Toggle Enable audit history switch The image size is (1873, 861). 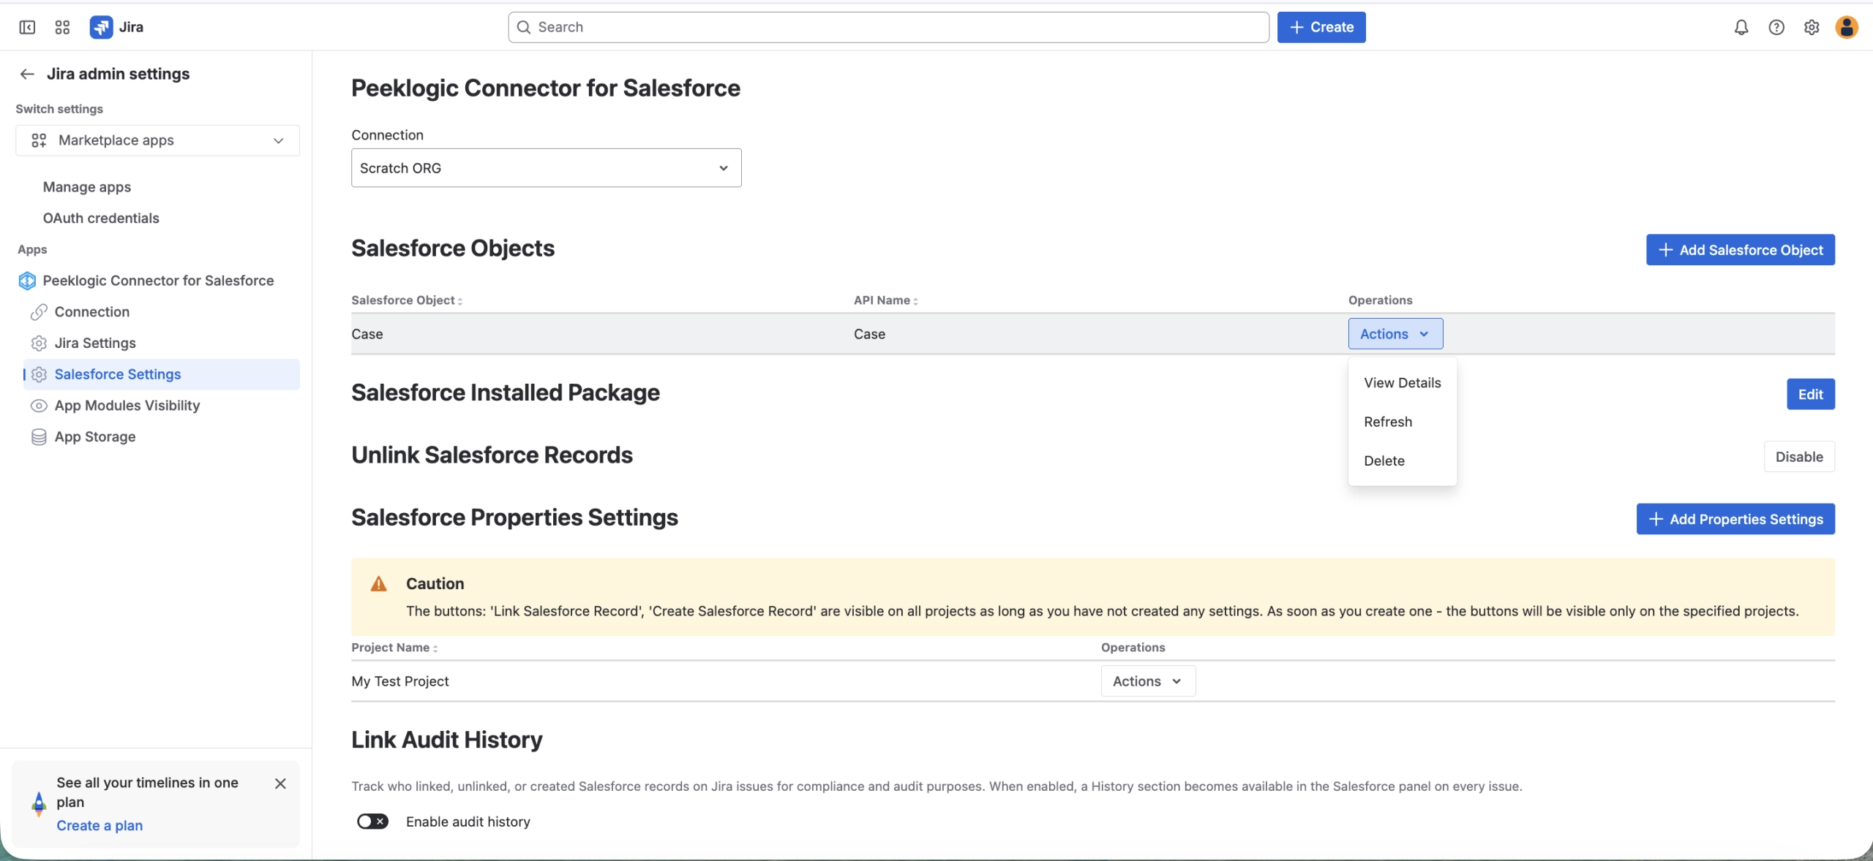click(372, 822)
